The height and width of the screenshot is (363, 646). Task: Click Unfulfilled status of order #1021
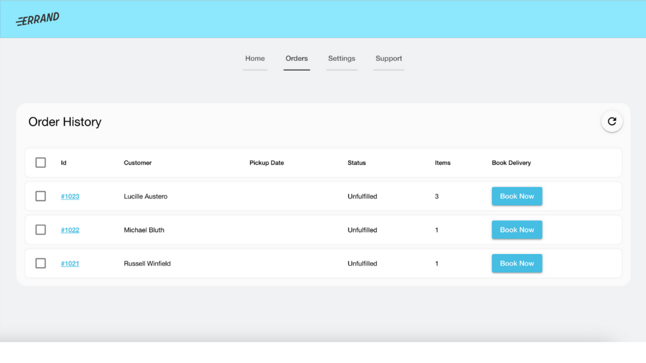pos(362,264)
